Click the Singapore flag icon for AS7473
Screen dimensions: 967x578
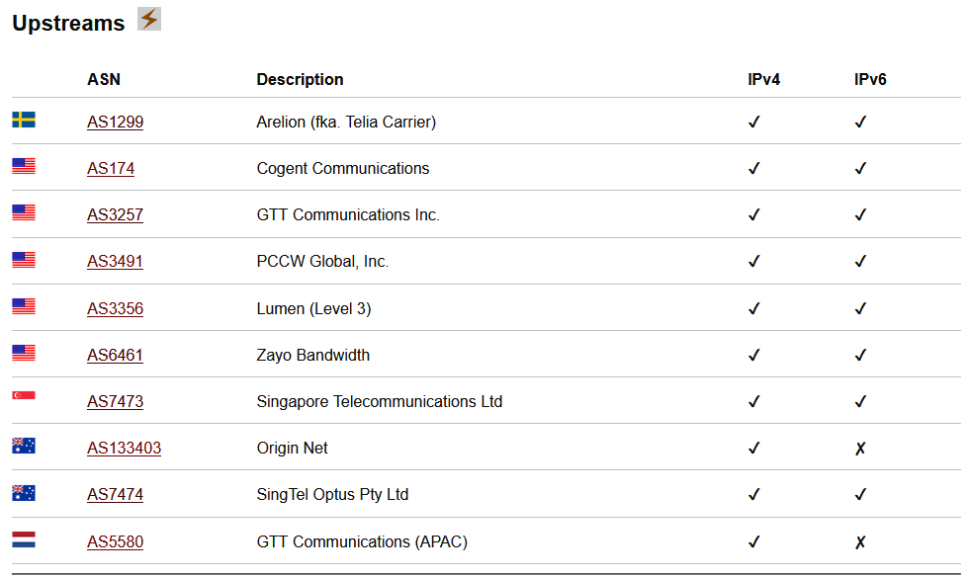coord(24,395)
